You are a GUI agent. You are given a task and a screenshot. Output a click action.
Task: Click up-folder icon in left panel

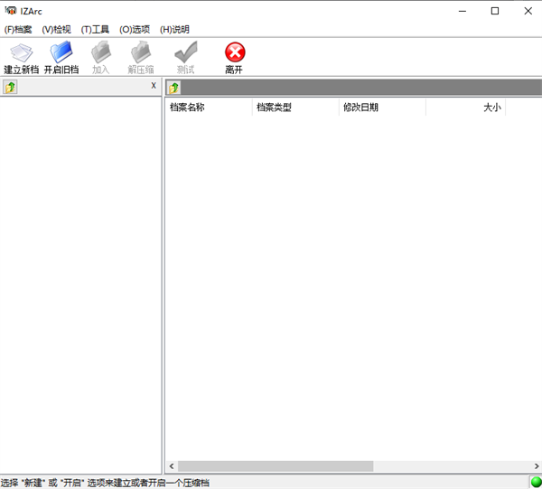pyautogui.click(x=10, y=88)
